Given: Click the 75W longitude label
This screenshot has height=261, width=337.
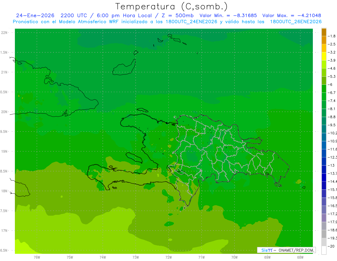Looking at the screenshot, I should click(70, 257).
